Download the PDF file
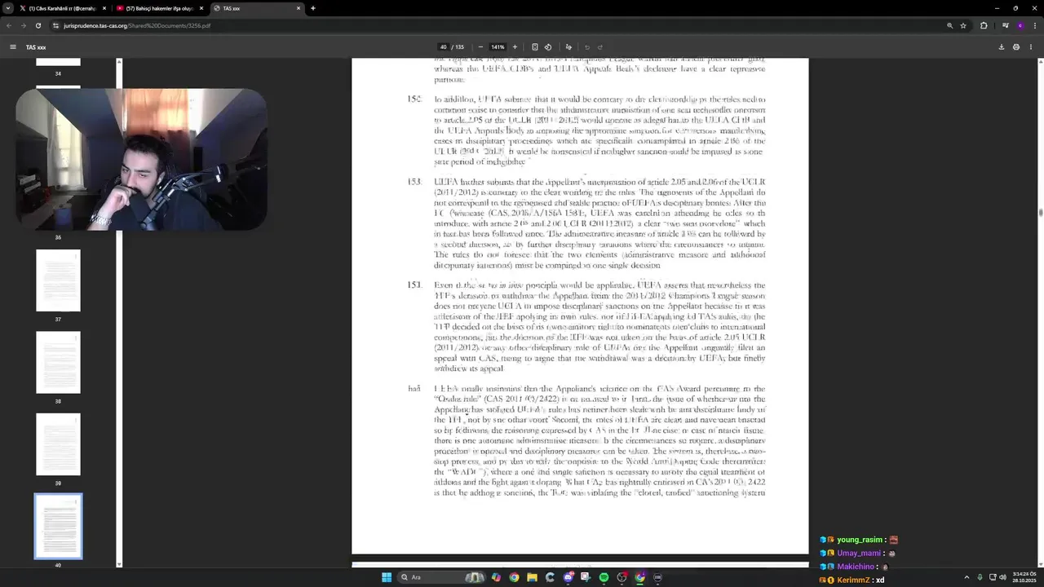1044x587 pixels. click(x=1002, y=47)
